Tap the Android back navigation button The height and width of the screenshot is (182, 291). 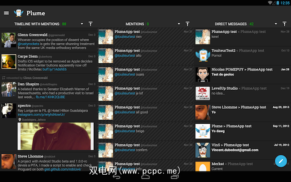point(116,177)
